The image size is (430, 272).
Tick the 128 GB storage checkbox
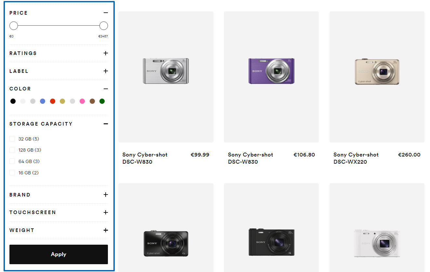[12, 150]
